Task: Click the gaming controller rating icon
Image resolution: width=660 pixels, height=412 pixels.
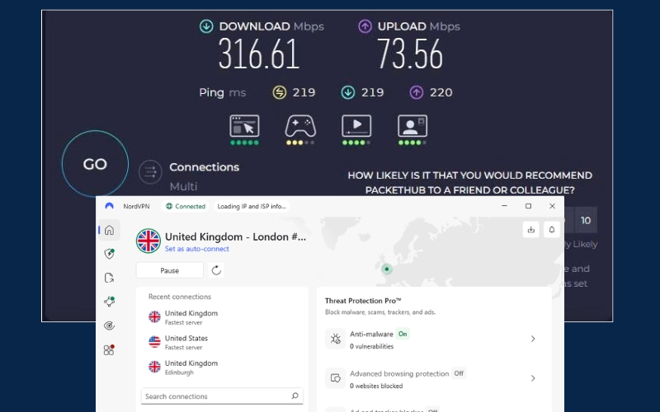Action: click(300, 126)
